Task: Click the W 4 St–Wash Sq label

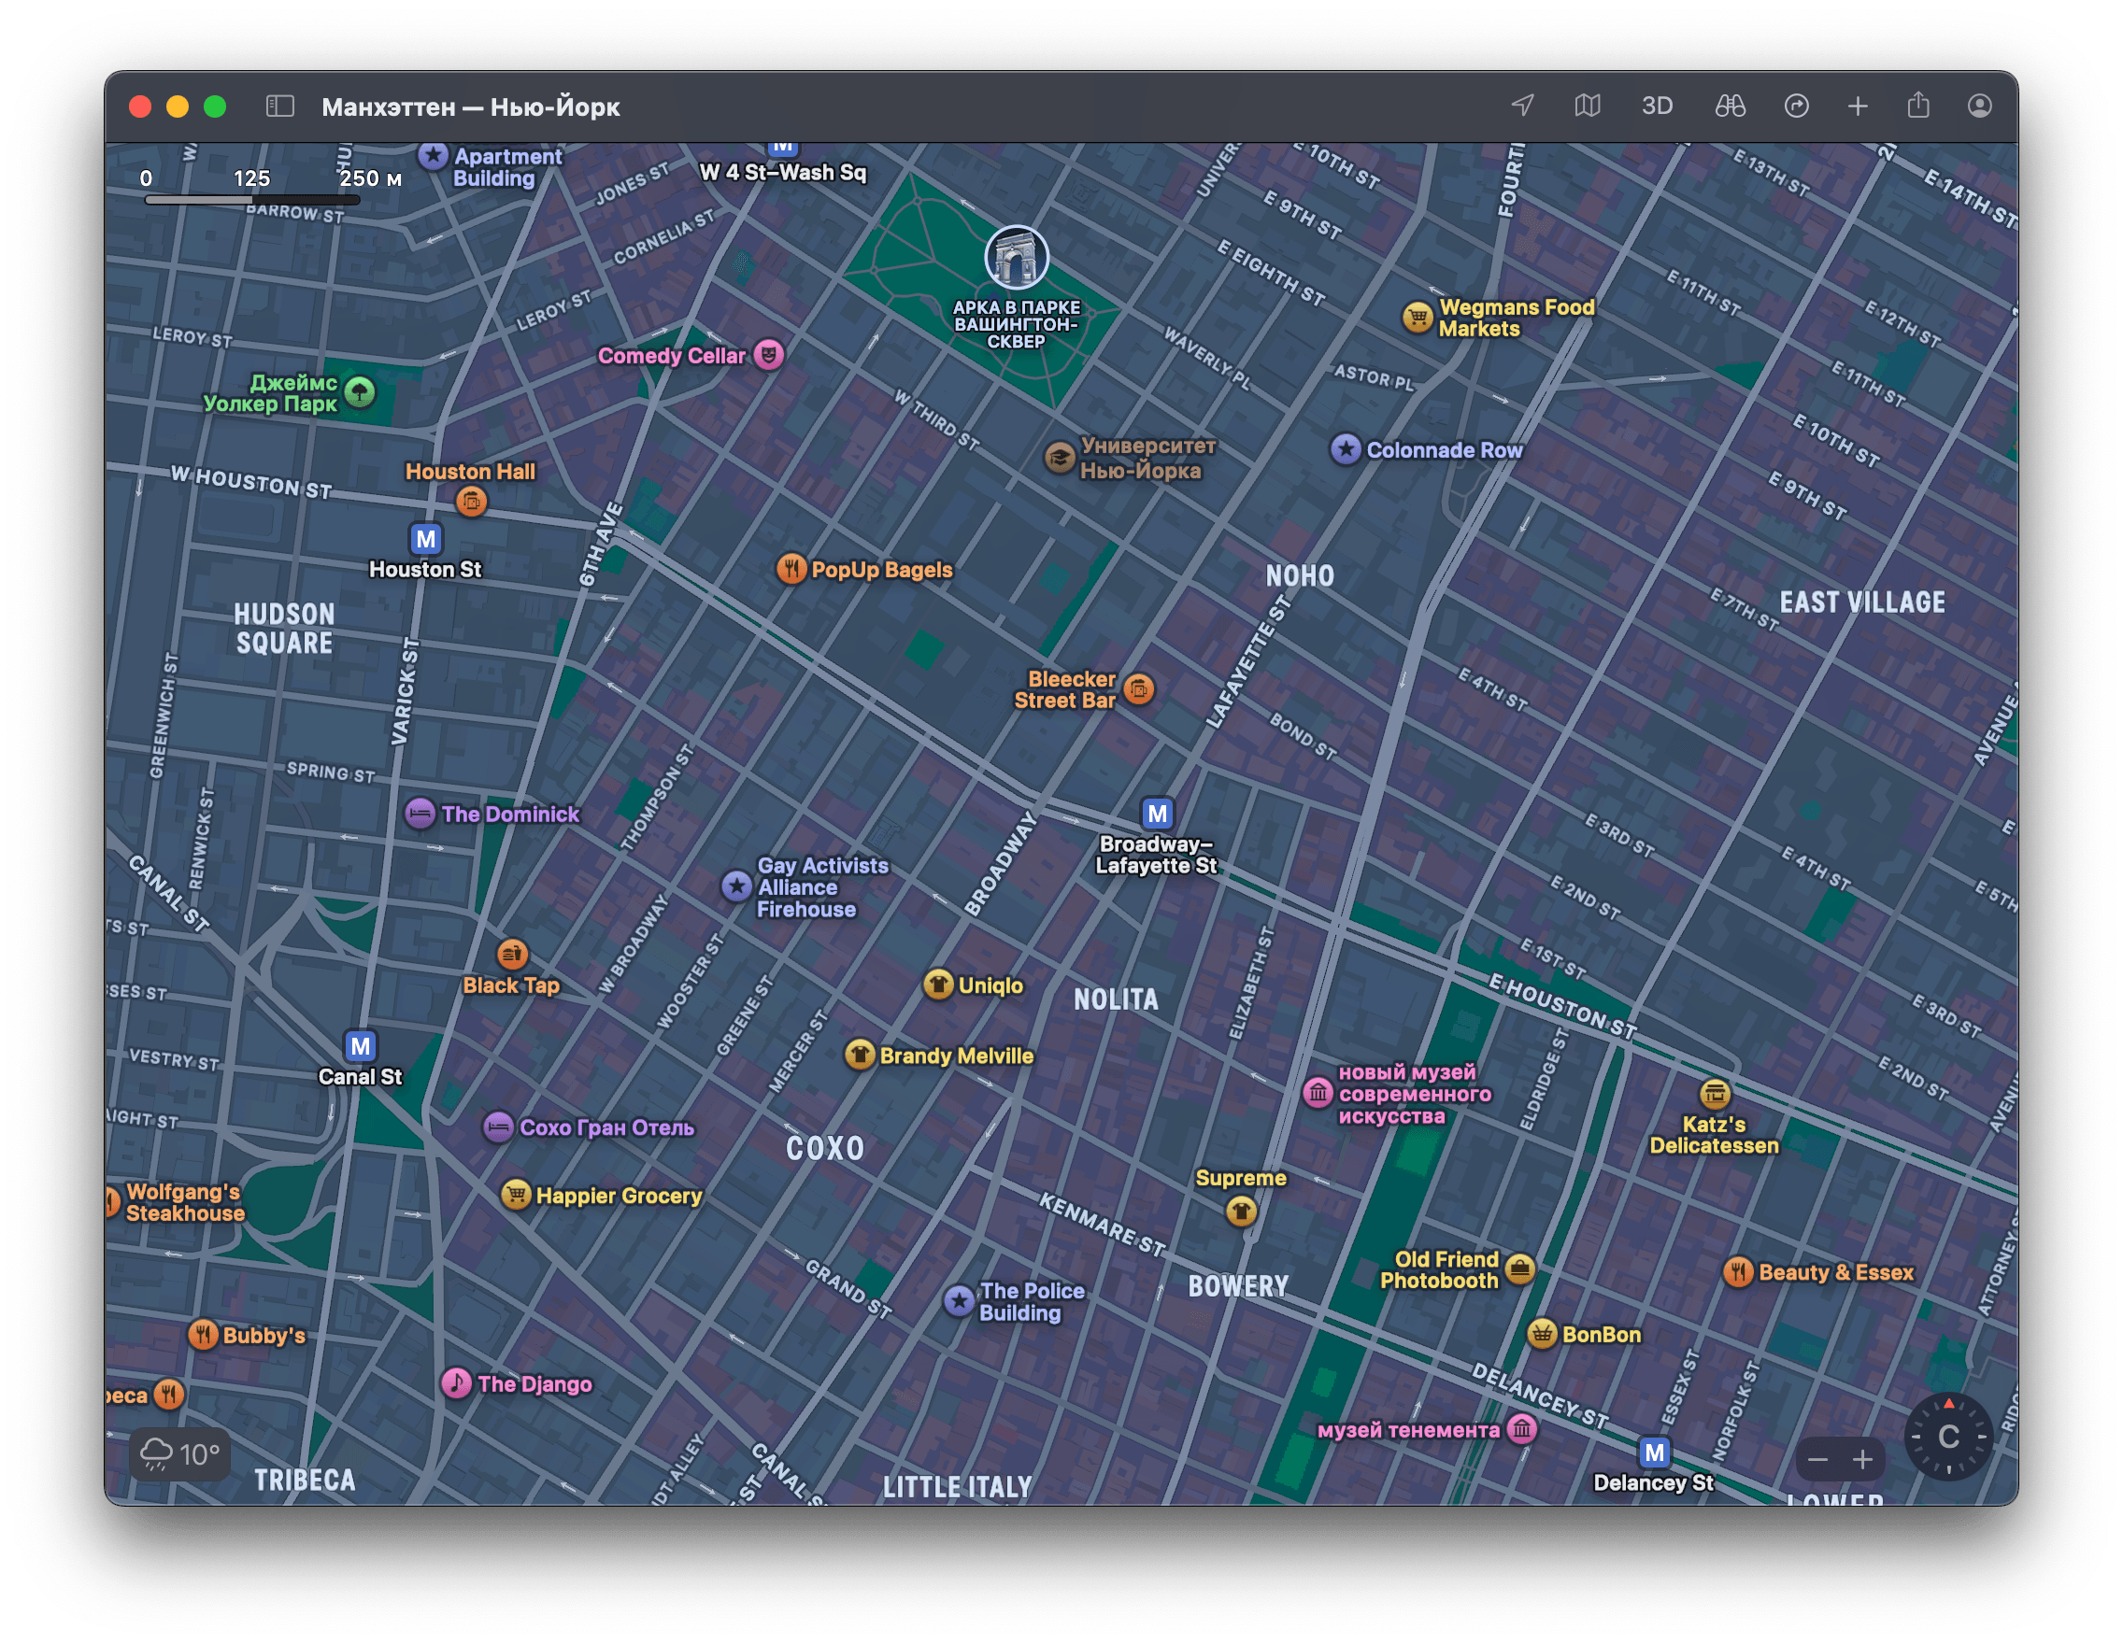Action: point(782,172)
